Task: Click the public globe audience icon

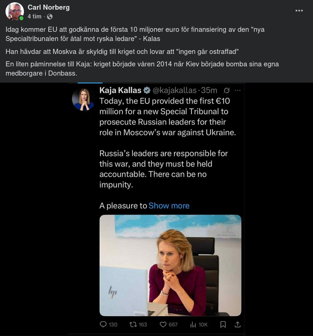Action: 50,17
